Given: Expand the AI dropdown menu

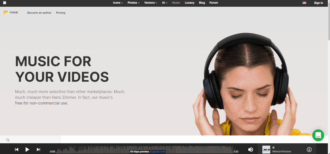Looking at the screenshot, I should point(165,3).
